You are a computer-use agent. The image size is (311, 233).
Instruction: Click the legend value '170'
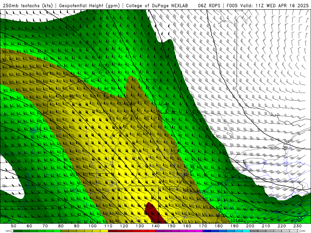coord(203,226)
